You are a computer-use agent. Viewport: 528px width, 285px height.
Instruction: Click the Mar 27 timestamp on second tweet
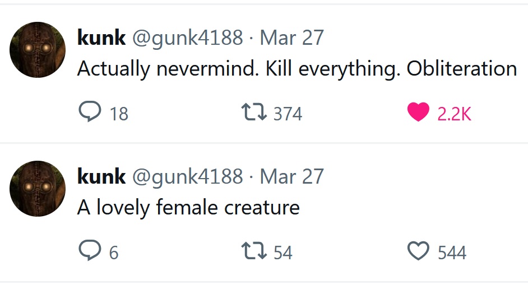pos(291,177)
